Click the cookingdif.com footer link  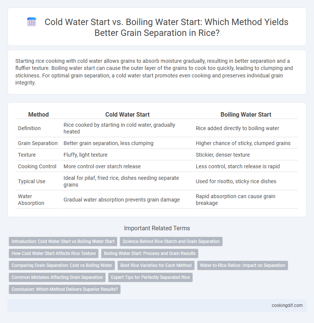[x=287, y=305]
